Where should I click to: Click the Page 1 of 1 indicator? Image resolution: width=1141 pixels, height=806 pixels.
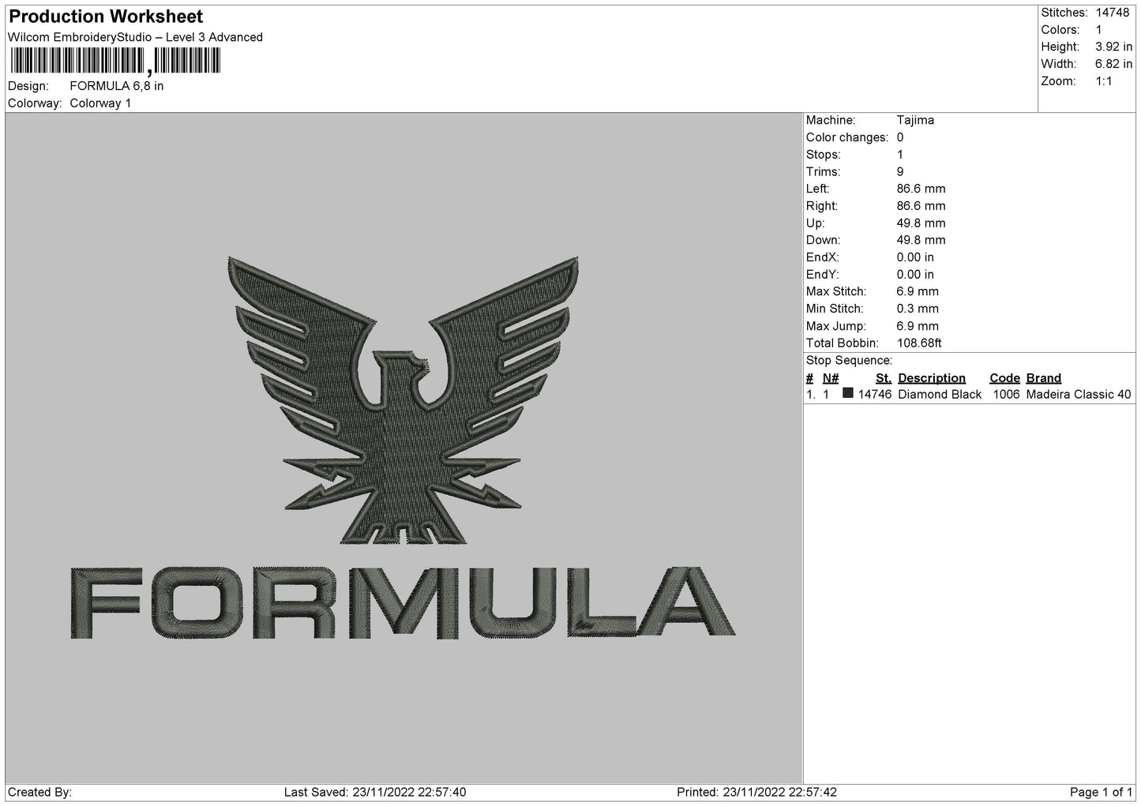click(1101, 792)
